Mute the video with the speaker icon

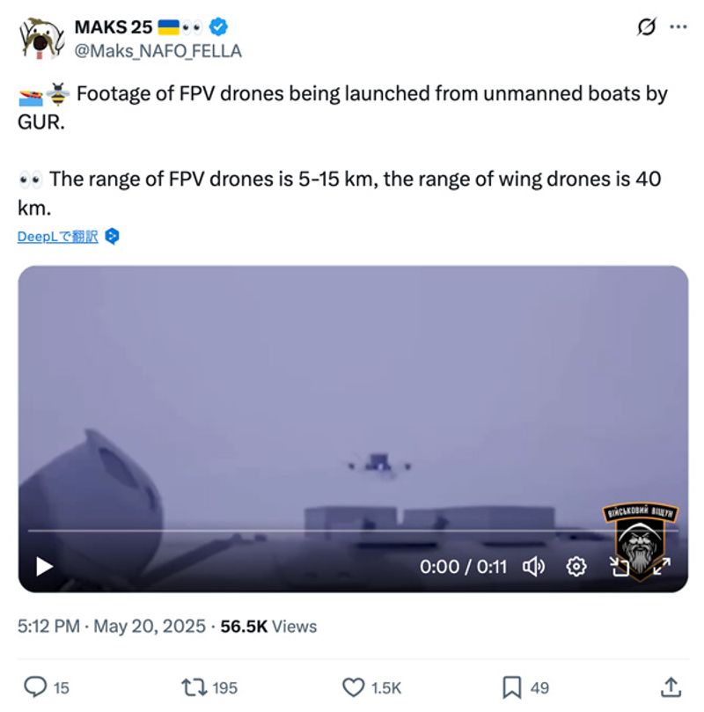tap(533, 567)
